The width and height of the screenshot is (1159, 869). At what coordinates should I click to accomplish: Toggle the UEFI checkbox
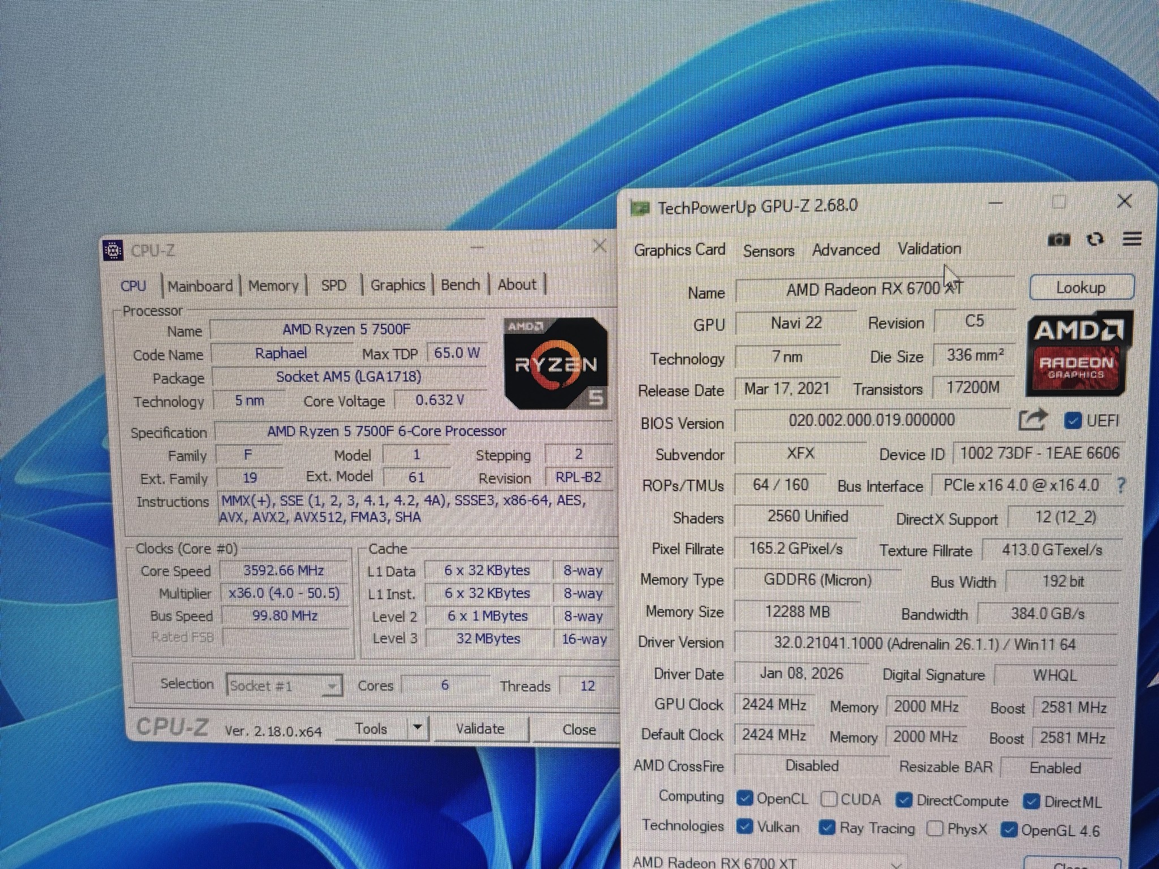[1072, 421]
